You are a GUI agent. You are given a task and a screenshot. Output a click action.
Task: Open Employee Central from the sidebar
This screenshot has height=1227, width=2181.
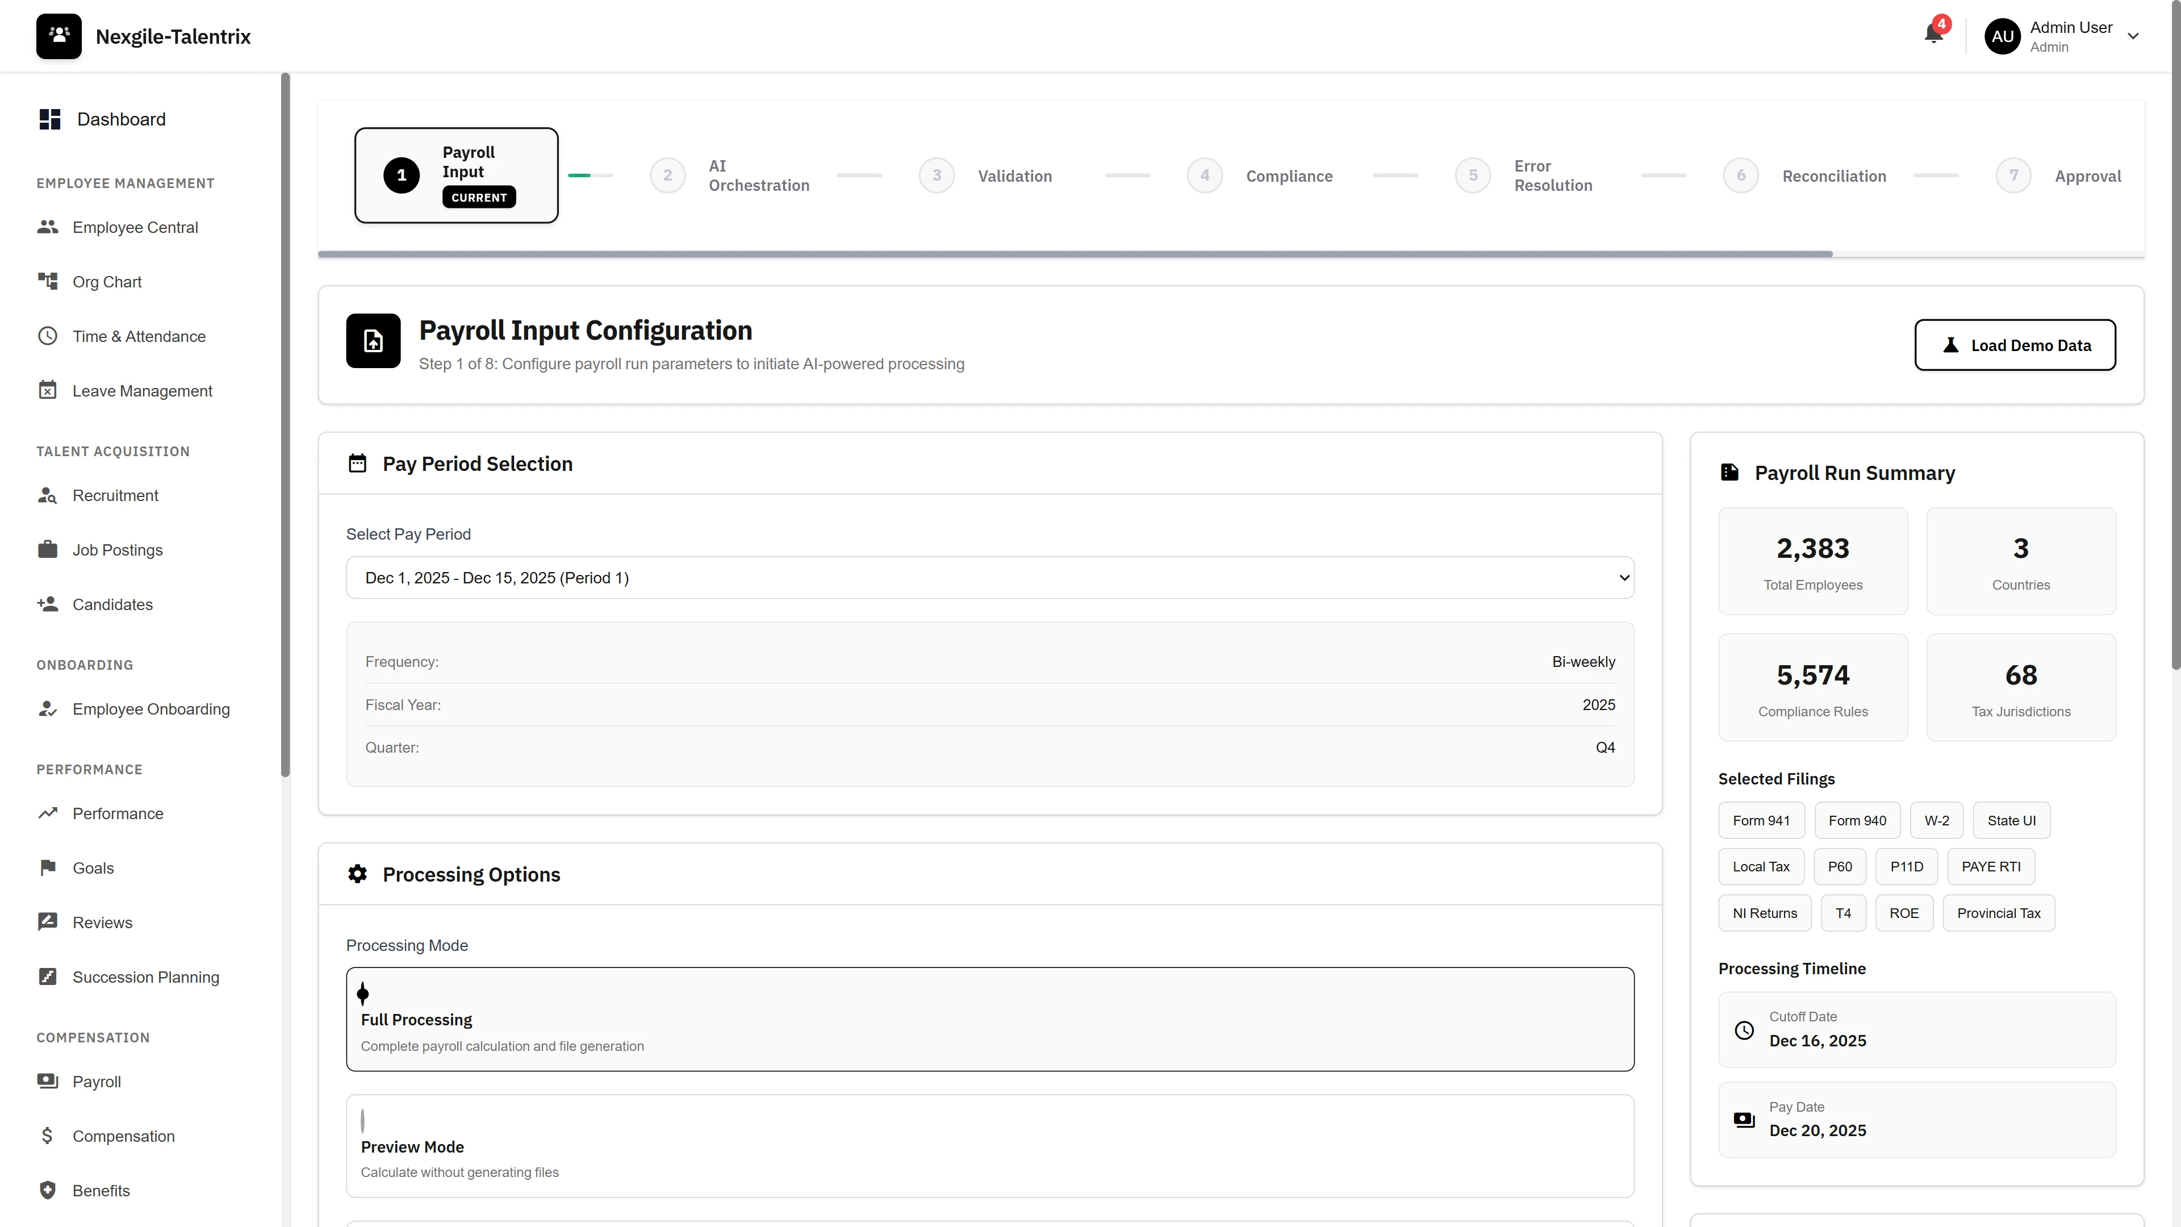coord(136,226)
